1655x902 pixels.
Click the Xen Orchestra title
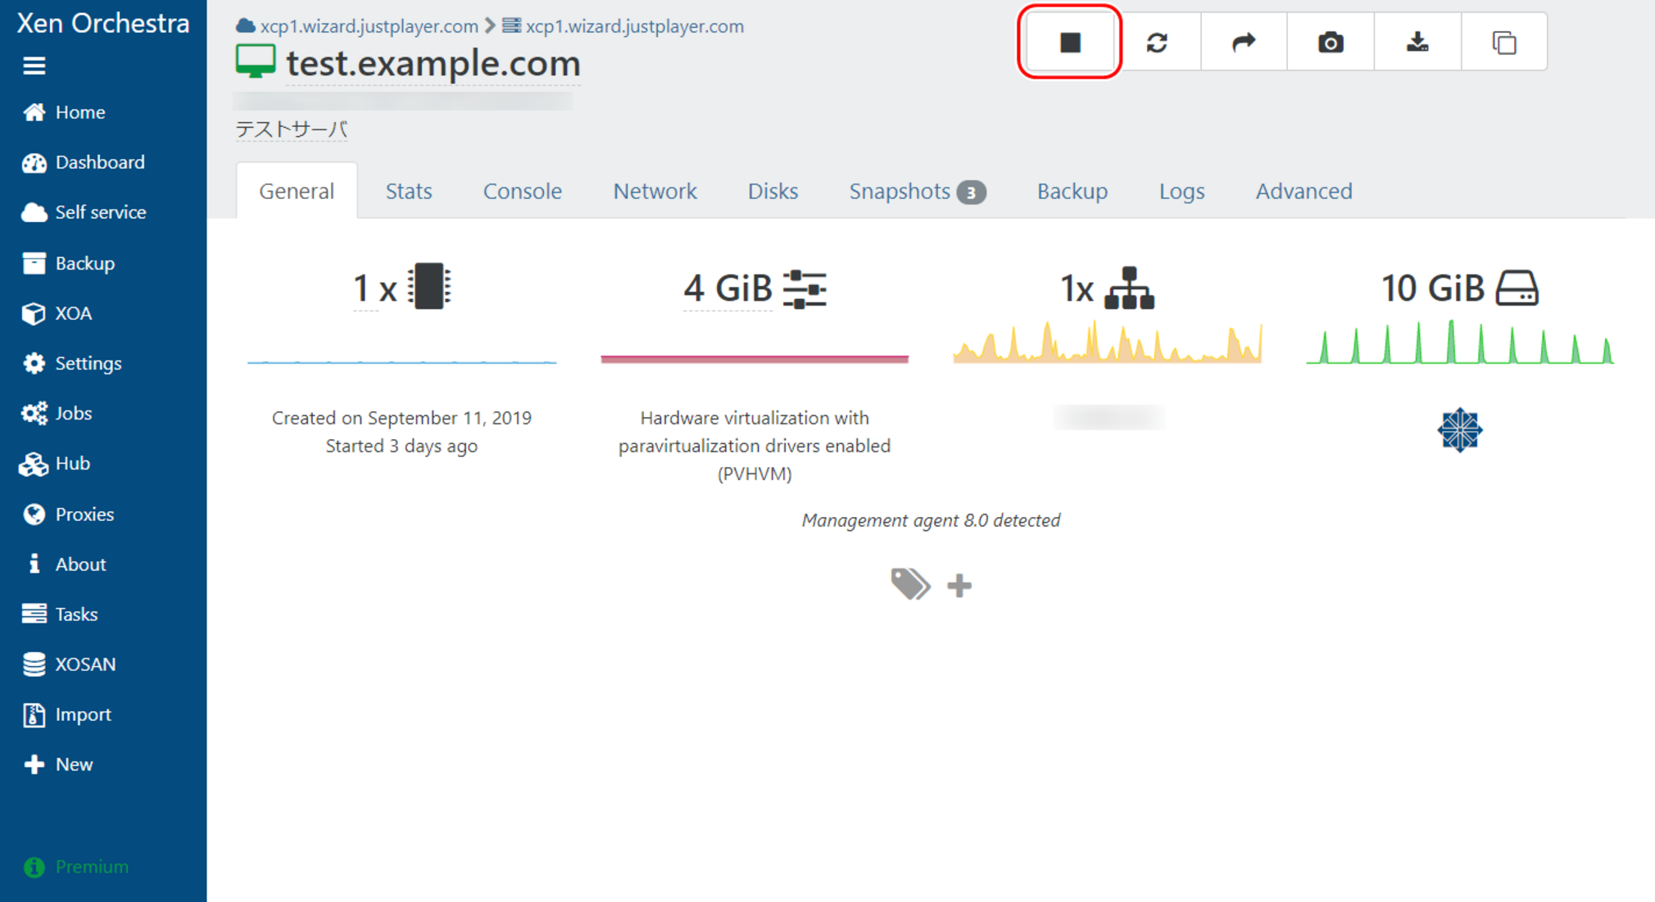[x=103, y=23]
